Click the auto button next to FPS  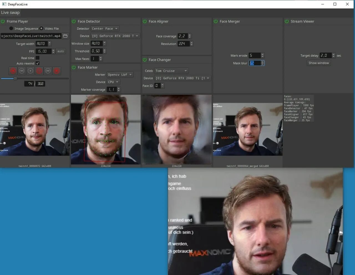pyautogui.click(x=61, y=51)
